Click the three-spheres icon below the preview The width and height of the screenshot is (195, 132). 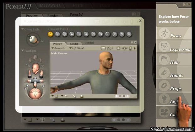click(74, 96)
